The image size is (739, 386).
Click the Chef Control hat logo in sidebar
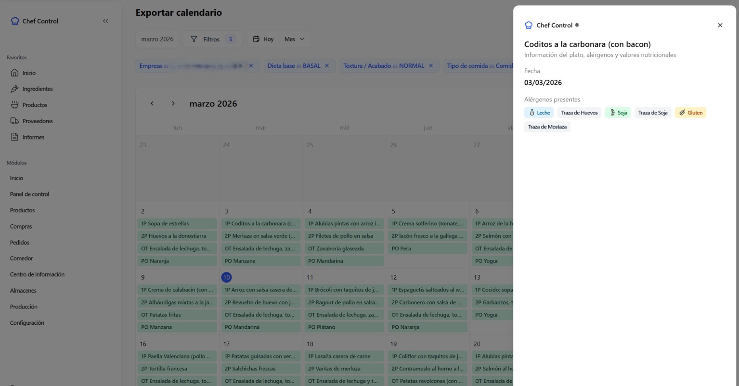click(x=15, y=21)
